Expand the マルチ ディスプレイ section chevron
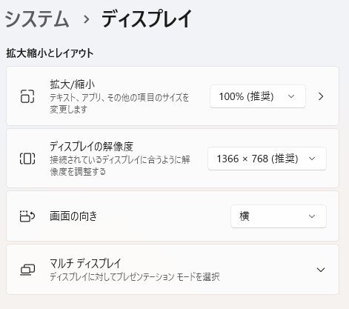 click(x=321, y=270)
